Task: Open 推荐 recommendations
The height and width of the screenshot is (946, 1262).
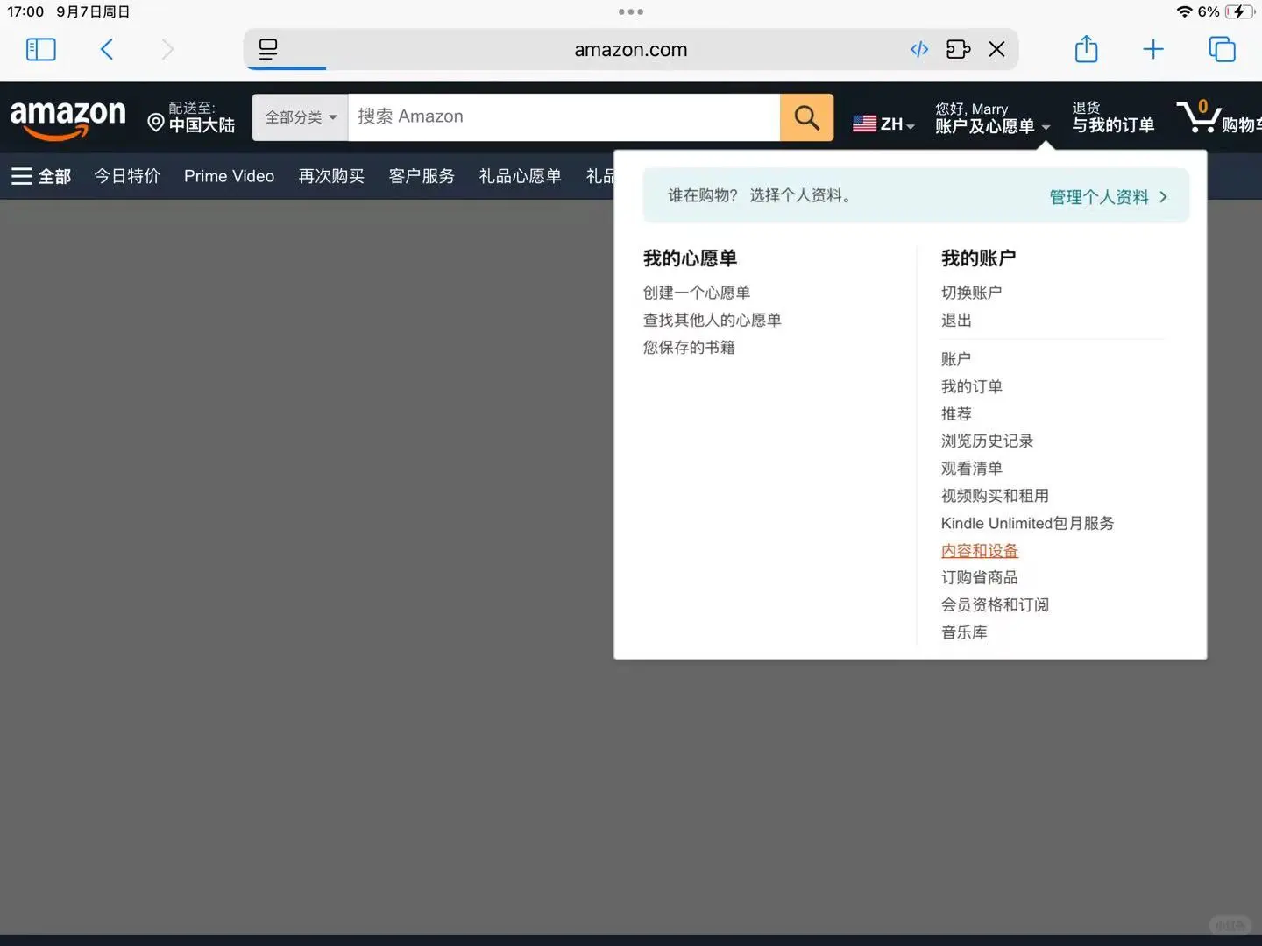Action: tap(956, 413)
